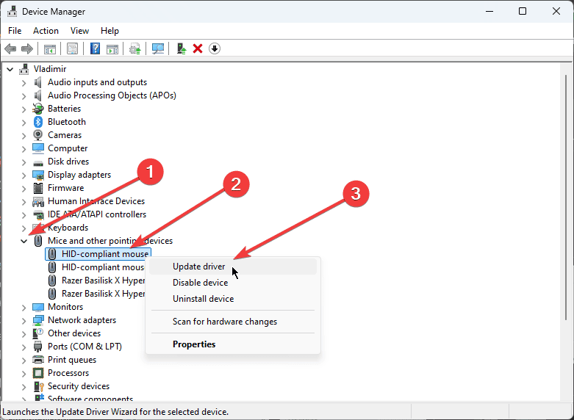Screen dimensions: 574x420
Task: Click the Batteries category icon
Action: [x=38, y=109]
